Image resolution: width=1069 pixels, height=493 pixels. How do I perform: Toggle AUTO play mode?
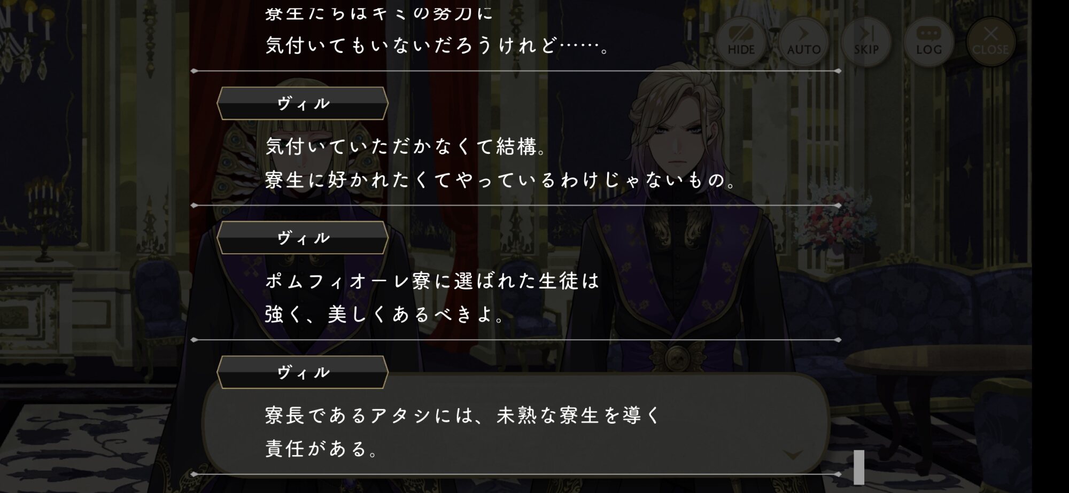[803, 41]
